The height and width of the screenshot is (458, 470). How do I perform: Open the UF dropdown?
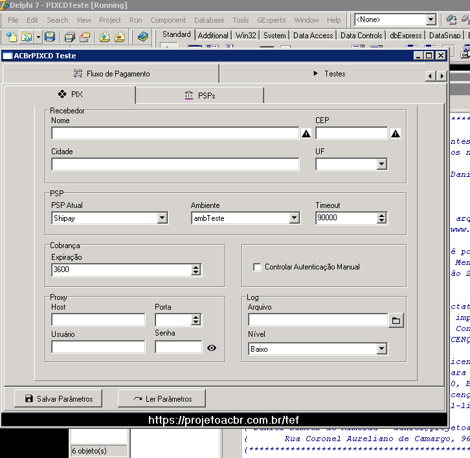[381, 165]
